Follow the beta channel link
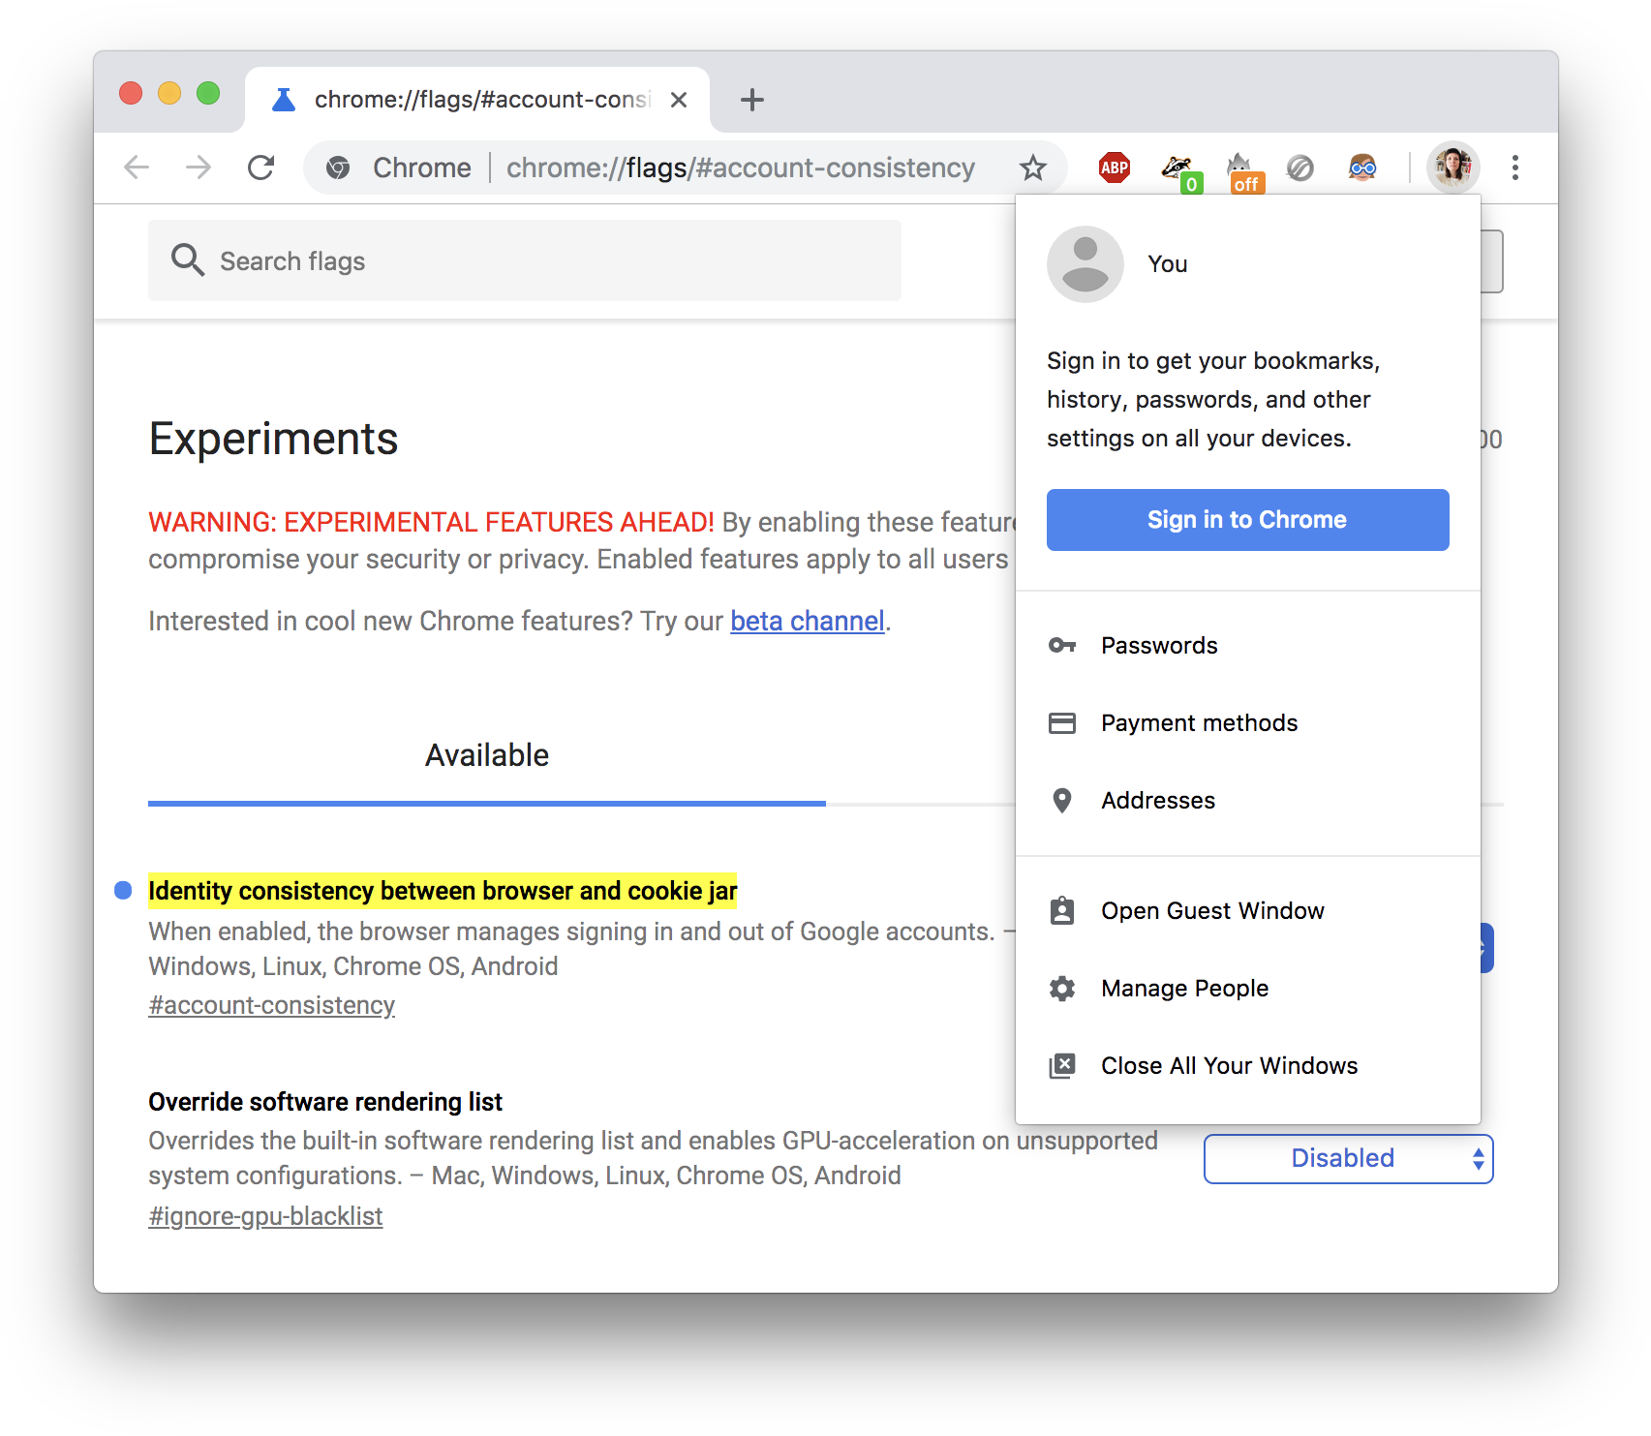This screenshot has height=1436, width=1651. [808, 621]
